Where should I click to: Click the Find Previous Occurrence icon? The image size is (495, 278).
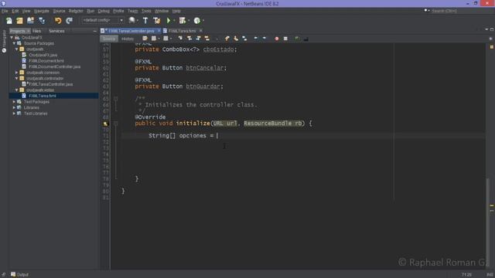coord(189,39)
